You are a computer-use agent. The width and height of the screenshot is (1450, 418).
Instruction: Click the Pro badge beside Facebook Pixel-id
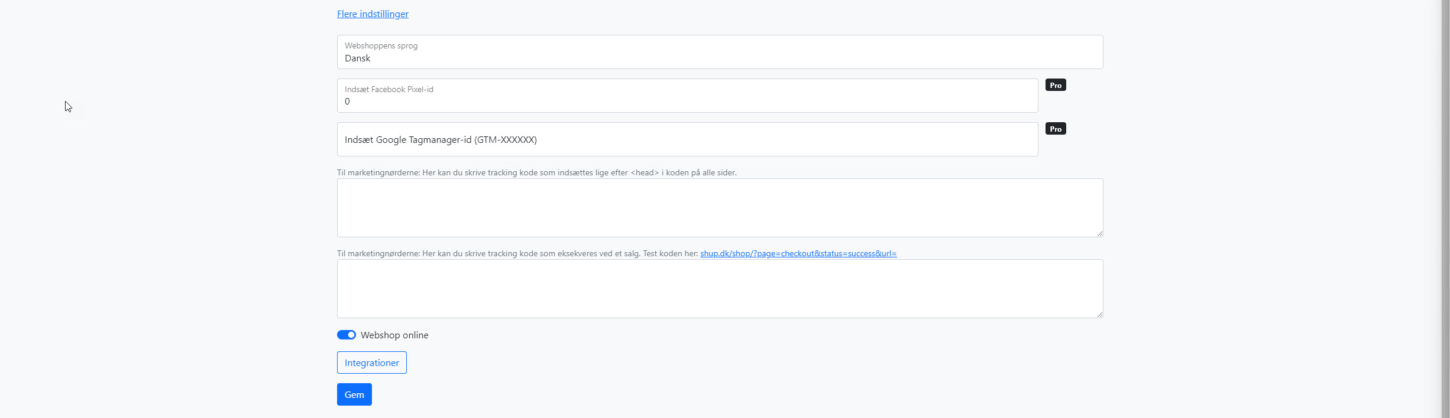pos(1055,85)
